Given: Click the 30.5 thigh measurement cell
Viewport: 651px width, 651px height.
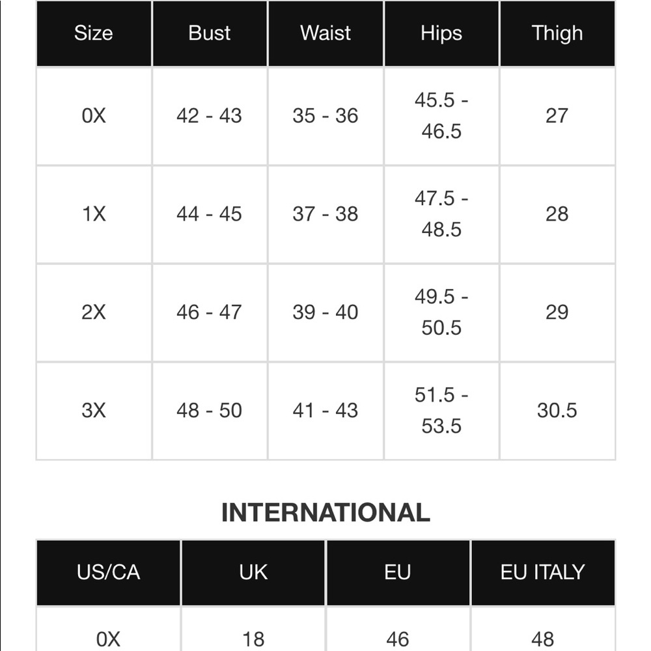Looking at the screenshot, I should (557, 411).
